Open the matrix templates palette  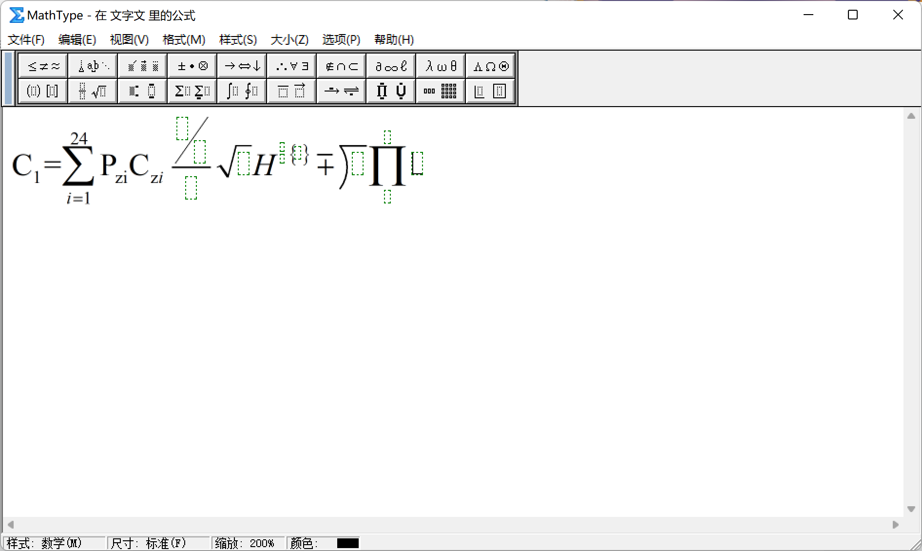[x=440, y=91]
